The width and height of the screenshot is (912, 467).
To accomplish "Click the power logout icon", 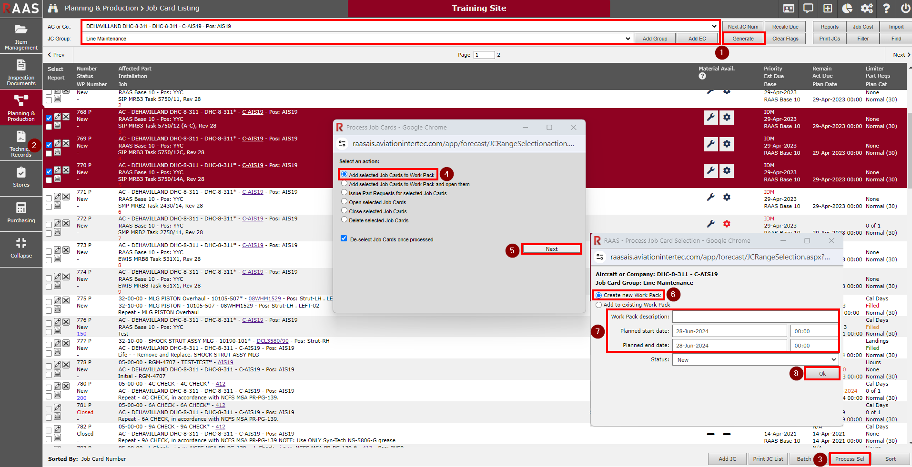I will pyautogui.click(x=905, y=9).
